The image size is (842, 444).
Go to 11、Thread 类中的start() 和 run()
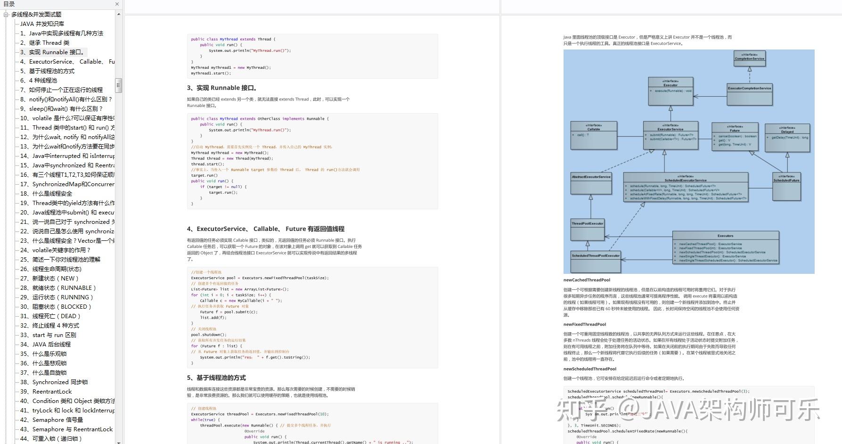(67, 128)
